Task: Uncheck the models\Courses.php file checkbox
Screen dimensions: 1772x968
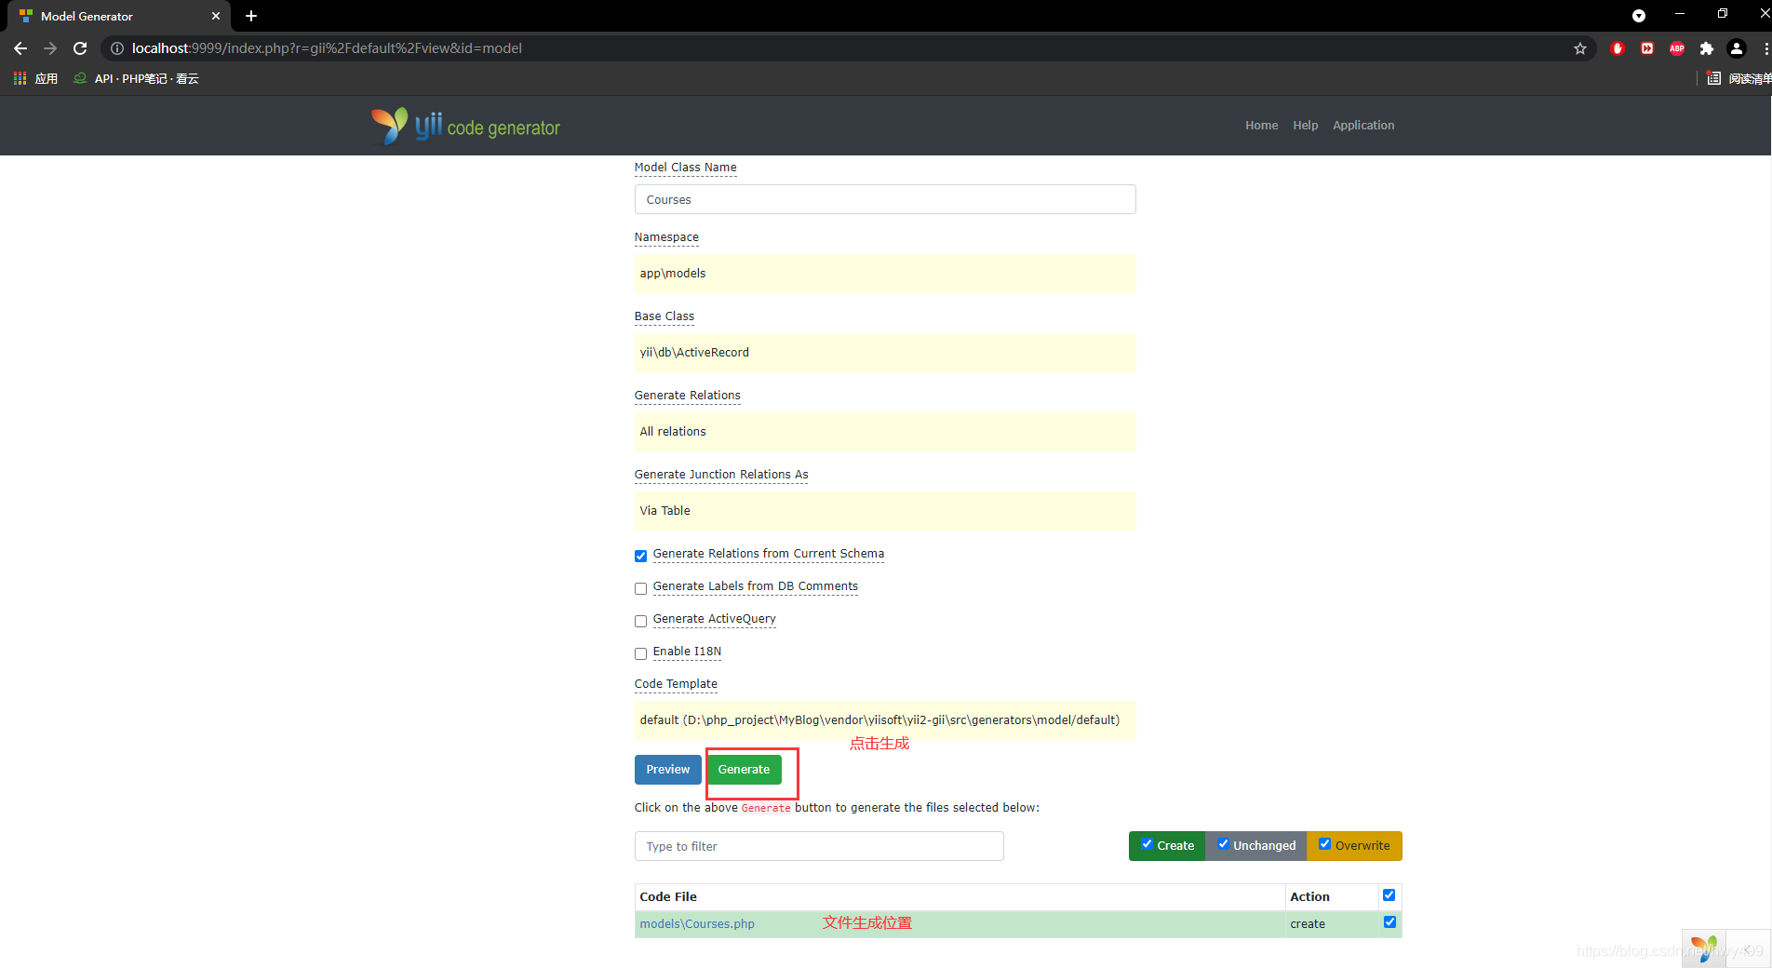Action: point(1389,922)
